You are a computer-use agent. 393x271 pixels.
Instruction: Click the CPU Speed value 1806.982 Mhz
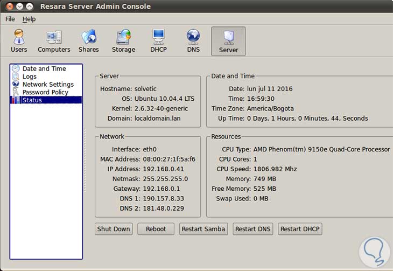click(275, 169)
